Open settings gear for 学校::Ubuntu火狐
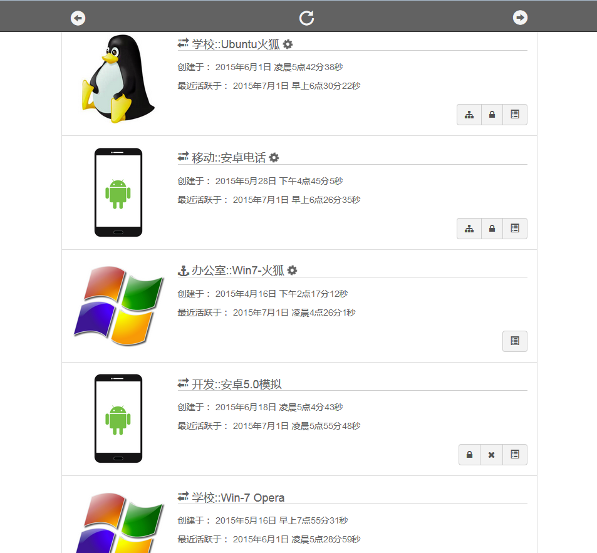The width and height of the screenshot is (597, 553). (x=288, y=44)
